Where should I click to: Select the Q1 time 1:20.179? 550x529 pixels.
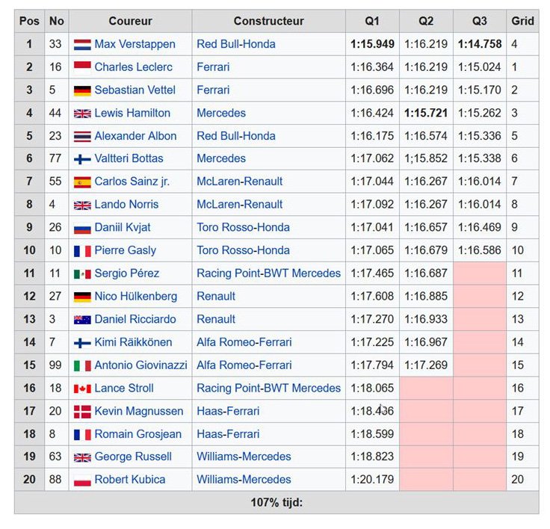pos(372,480)
